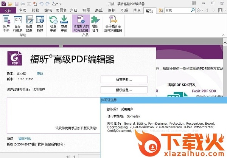Click the 授权信息... button
This screenshot has height=158, width=227.
[124, 90]
